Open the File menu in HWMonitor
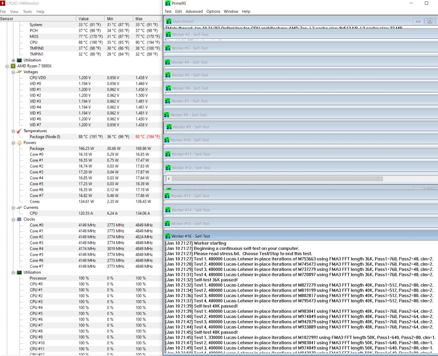Image resolution: width=438 pixels, height=356 pixels. pos(3,12)
